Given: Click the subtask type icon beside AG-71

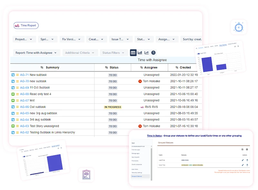Looking at the screenshot, I should (x=12, y=75).
